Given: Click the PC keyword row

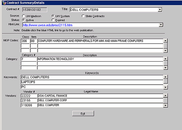Looking at the screenshot, I should (92, 87).
